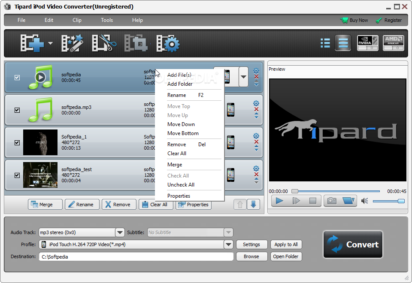Stop the preview playback
412x283 pixels.
313,201
